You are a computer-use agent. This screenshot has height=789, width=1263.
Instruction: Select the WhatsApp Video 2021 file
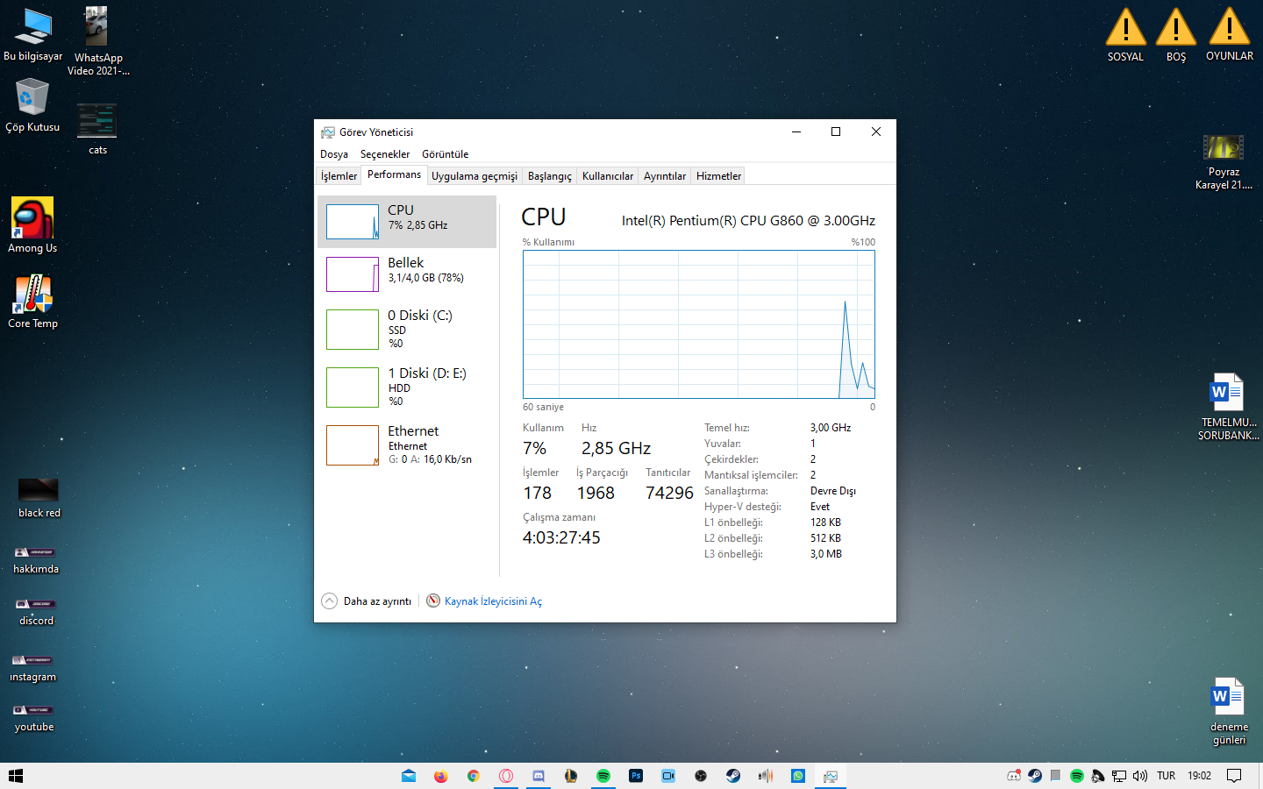(x=98, y=40)
